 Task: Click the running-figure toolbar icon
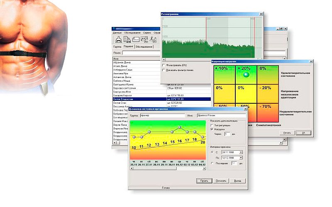tap(153, 39)
